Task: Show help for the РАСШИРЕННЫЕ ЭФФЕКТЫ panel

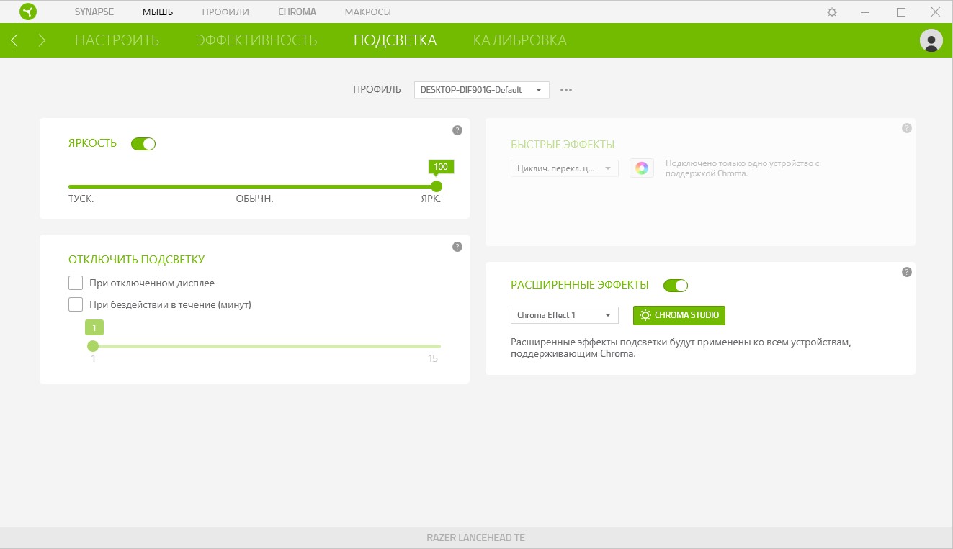Action: [906, 272]
